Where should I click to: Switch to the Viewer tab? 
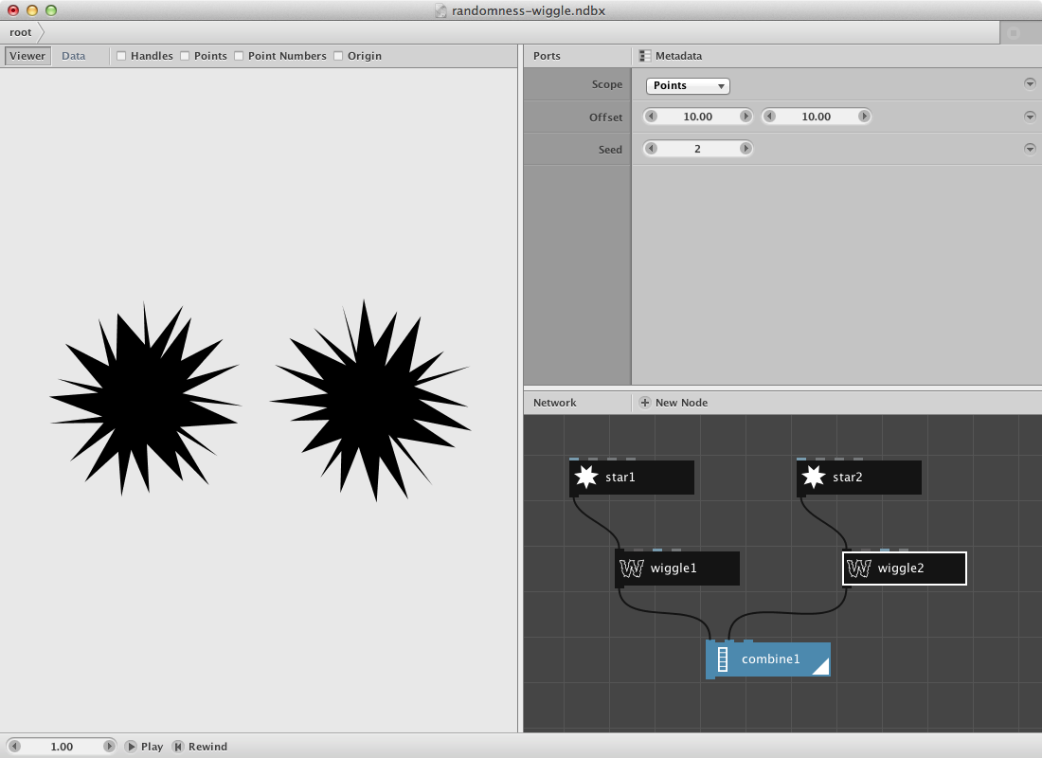point(27,56)
